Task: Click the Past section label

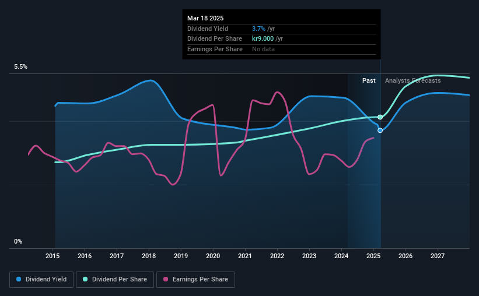Action: pyautogui.click(x=369, y=80)
